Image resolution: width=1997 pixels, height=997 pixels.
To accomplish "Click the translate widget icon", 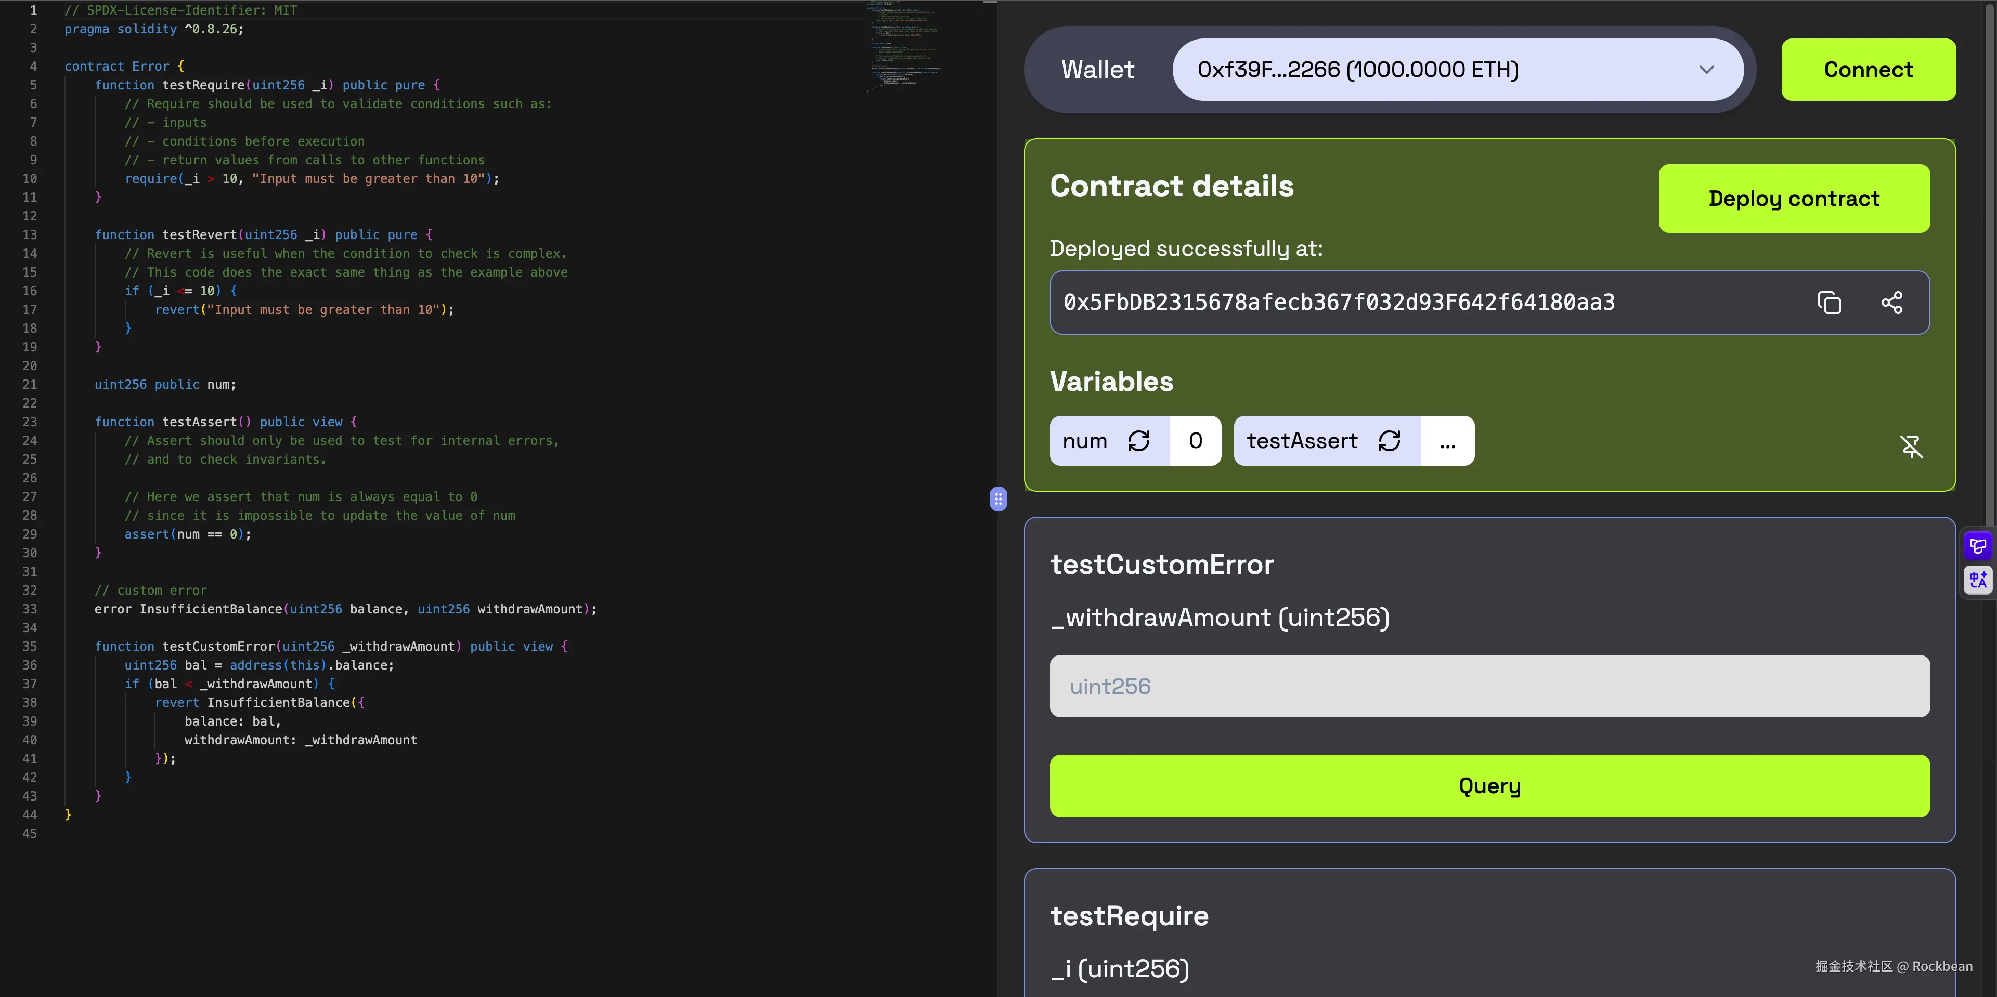I will point(1978,580).
